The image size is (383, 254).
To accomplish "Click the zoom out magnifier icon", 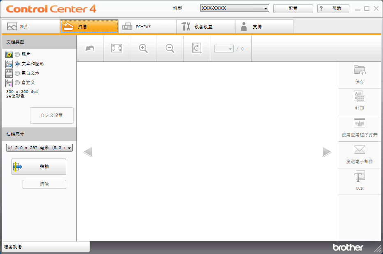I will tap(170, 48).
